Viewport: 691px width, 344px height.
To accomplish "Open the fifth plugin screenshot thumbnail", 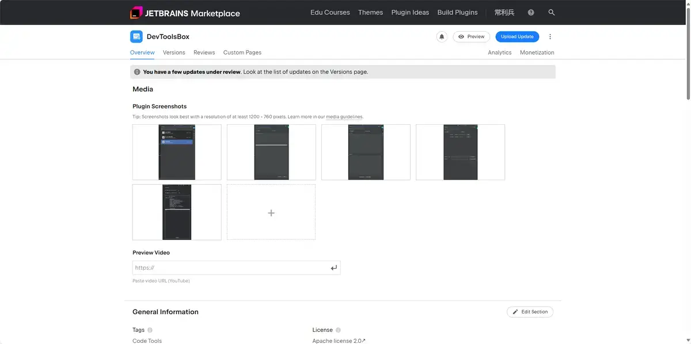I will pos(177,212).
